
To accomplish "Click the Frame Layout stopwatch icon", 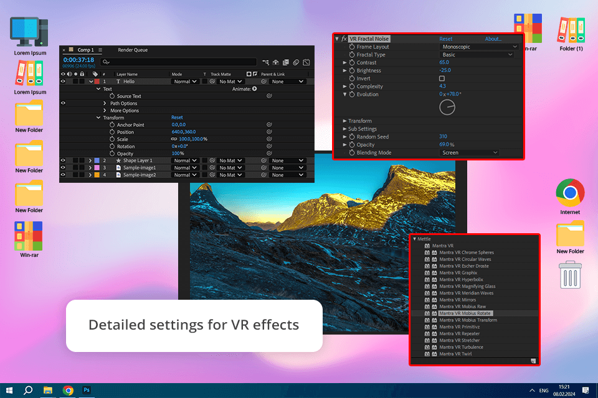I will coord(351,47).
